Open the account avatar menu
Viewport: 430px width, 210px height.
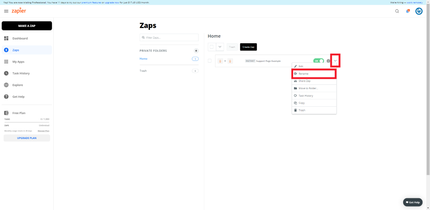419,11
